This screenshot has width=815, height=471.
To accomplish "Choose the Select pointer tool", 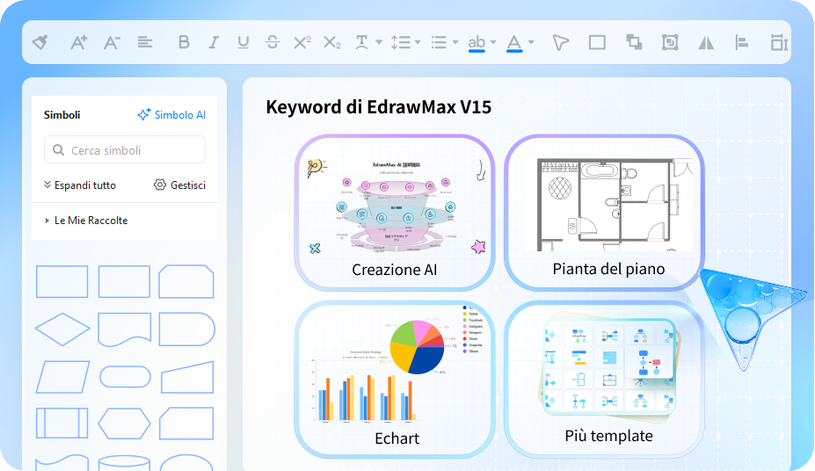I will click(x=560, y=42).
